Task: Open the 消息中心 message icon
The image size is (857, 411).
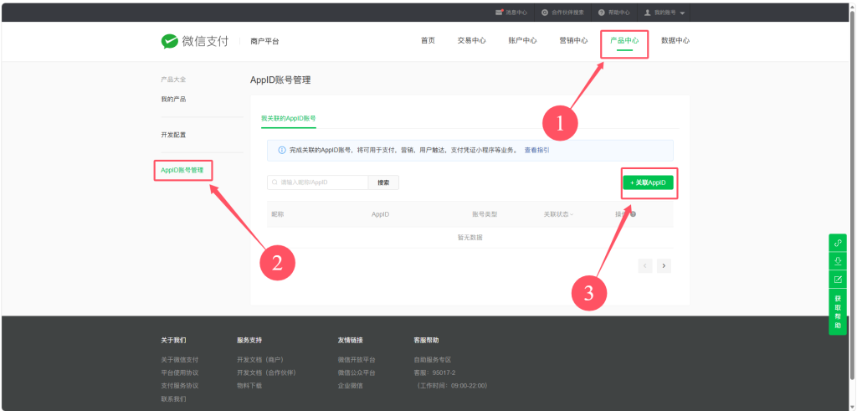Action: point(499,12)
